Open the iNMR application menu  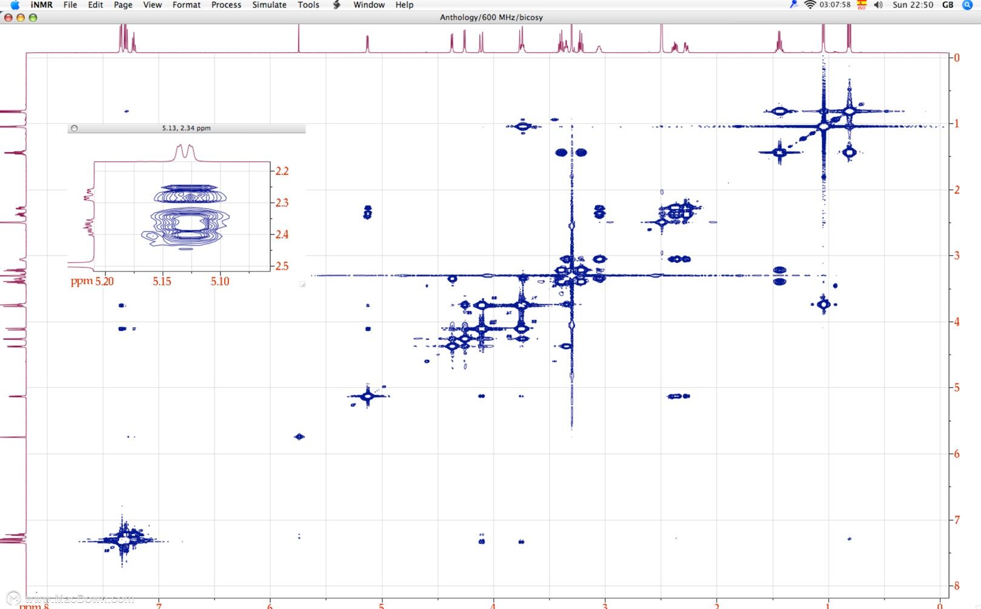[x=42, y=5]
